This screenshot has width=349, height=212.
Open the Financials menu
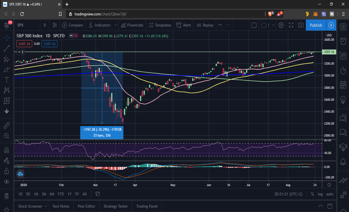[132, 25]
